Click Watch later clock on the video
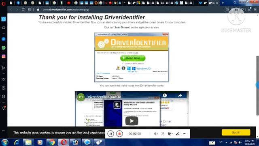Viewport: 259px width, 146px height. [165, 95]
